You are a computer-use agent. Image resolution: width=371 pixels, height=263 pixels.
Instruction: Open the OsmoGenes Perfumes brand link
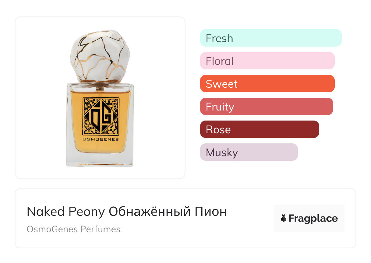click(73, 229)
